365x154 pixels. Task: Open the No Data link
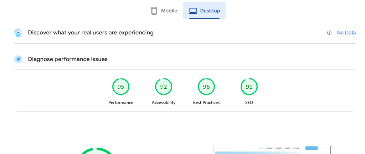(x=346, y=33)
